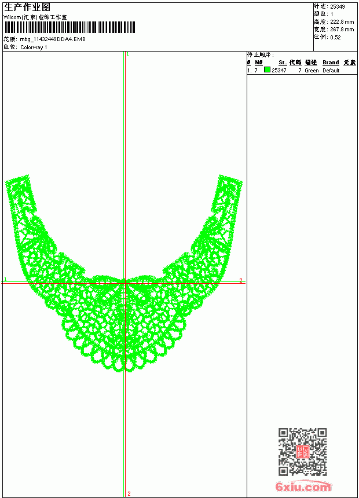
Task: Select the 25347 stitch count in the stop row
Action: (x=279, y=71)
